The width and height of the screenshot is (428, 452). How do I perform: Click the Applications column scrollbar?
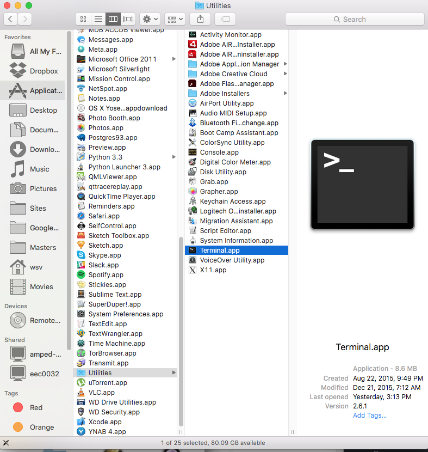coord(181,331)
